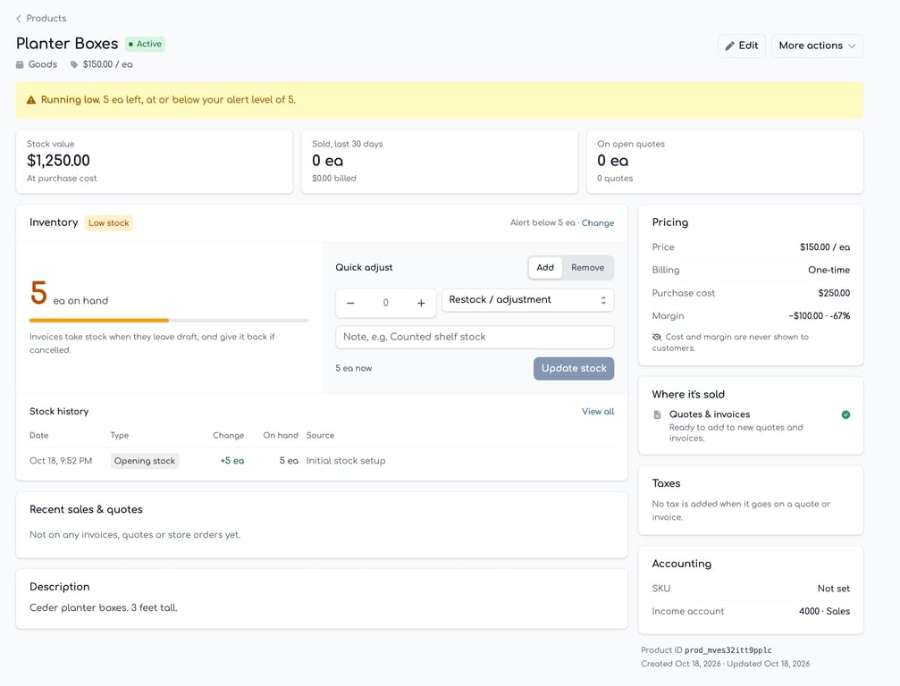Click the Type column header in Stock history
This screenshot has height=686, width=900.
point(120,436)
